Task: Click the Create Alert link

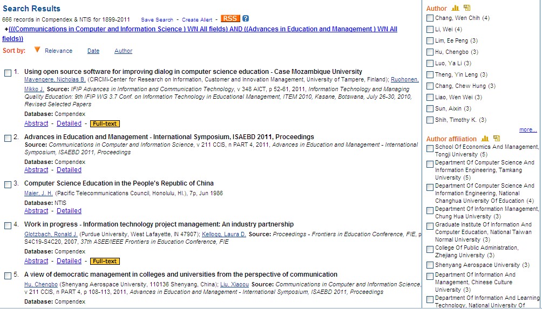Action: point(197,20)
